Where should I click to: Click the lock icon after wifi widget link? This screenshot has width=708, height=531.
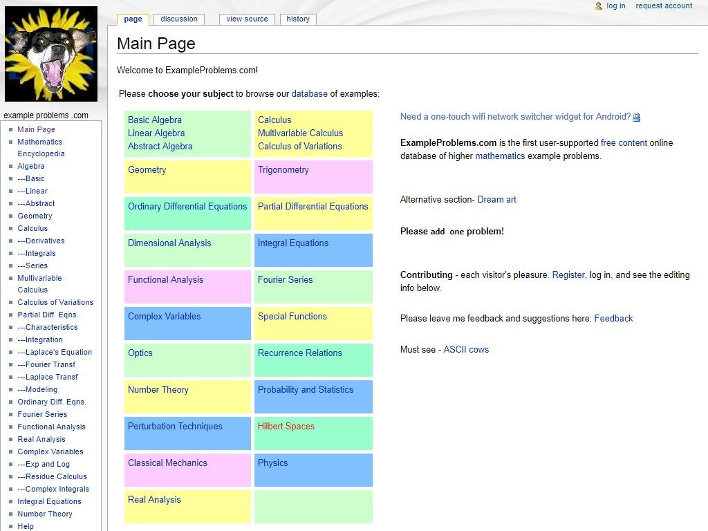tap(637, 118)
